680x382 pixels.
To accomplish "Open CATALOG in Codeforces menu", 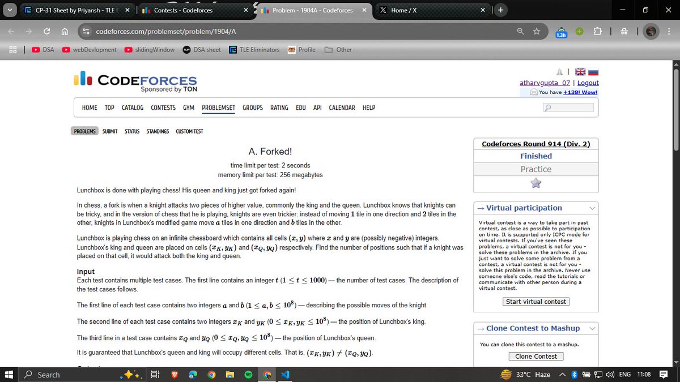I will (133, 108).
